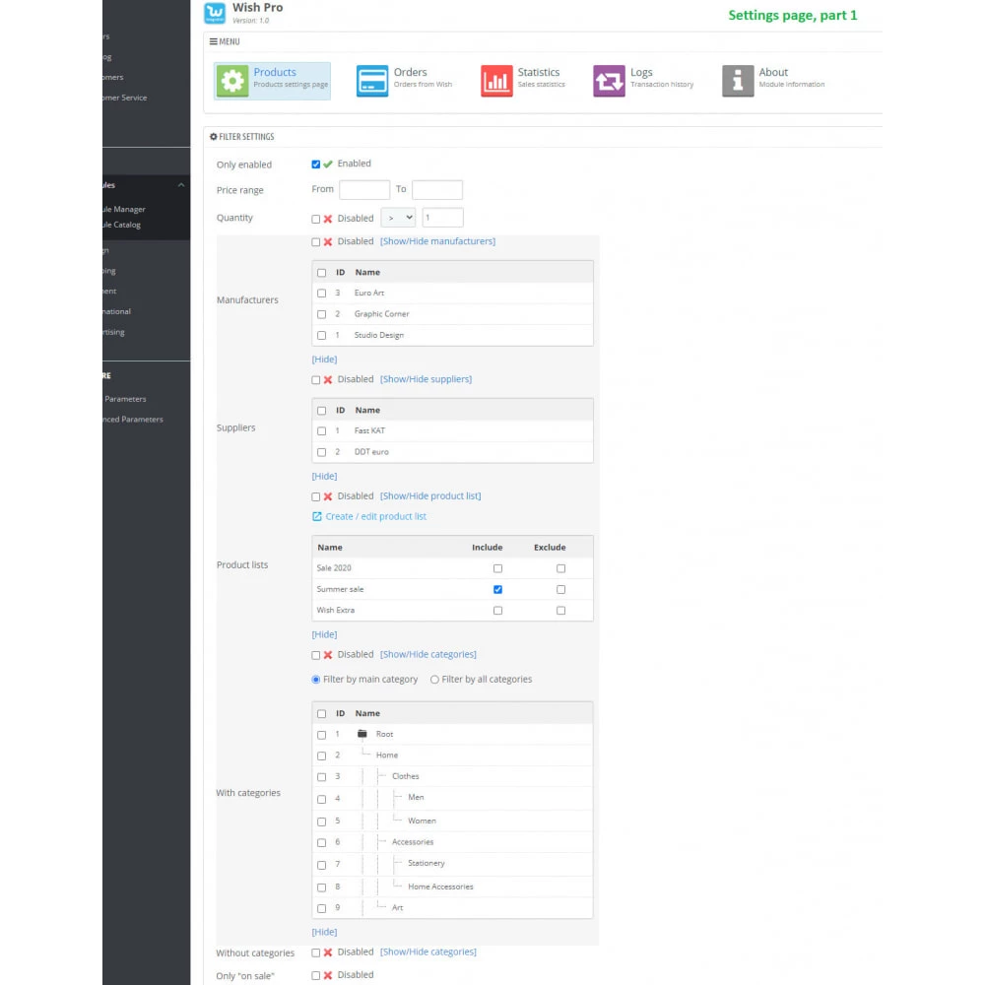Collapse the sidebar modules chevron
Screen dimensions: 985x985
(x=181, y=185)
